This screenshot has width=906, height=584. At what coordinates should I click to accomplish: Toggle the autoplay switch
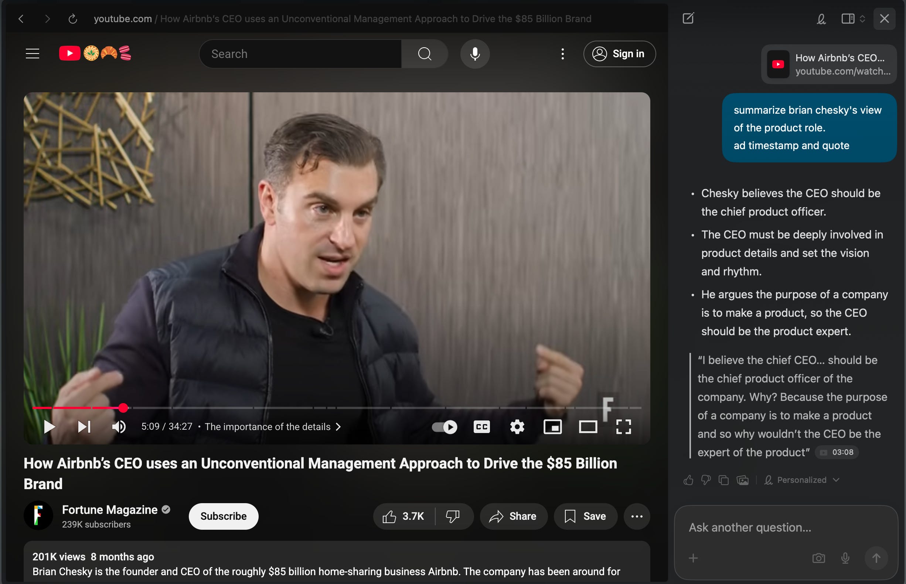click(x=445, y=427)
